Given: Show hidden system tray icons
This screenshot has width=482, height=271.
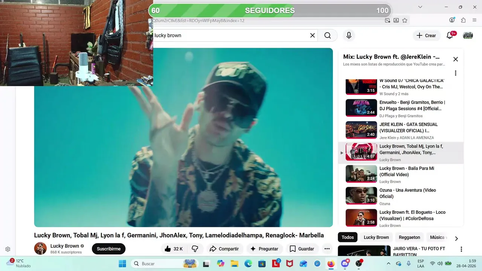Looking at the screenshot, I should pyautogui.click(x=389, y=263).
